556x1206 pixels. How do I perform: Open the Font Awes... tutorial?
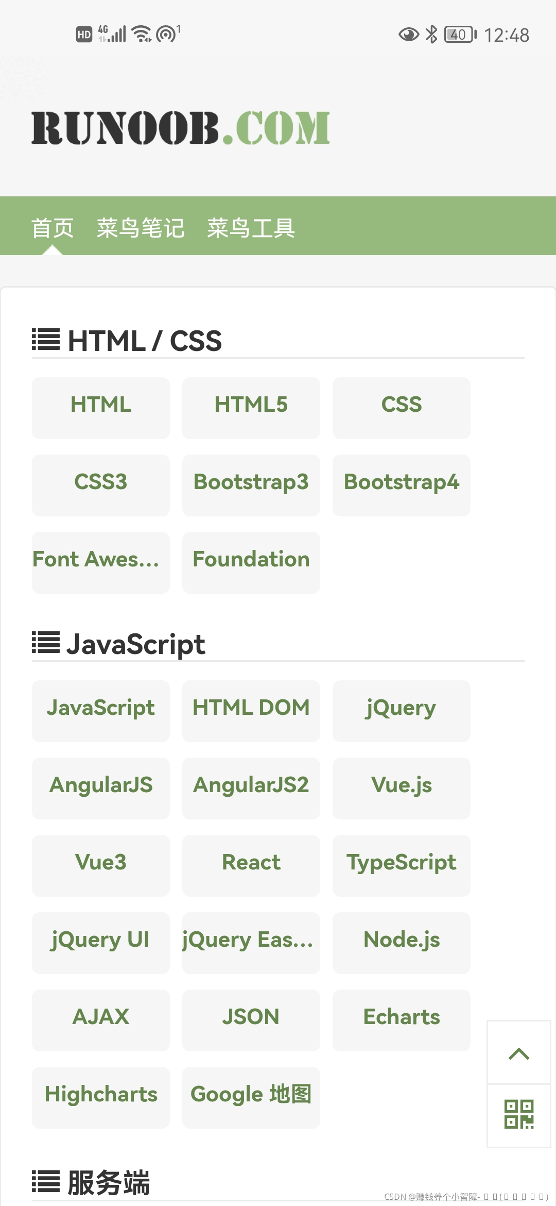[101, 562]
